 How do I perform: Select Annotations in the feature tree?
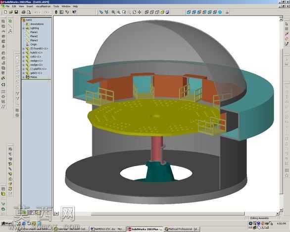(37, 24)
